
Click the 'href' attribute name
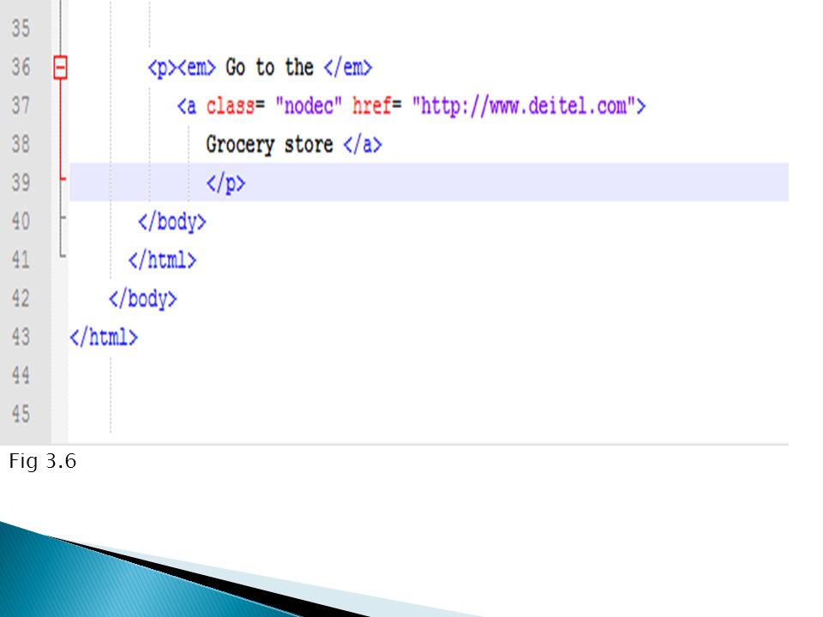point(371,106)
